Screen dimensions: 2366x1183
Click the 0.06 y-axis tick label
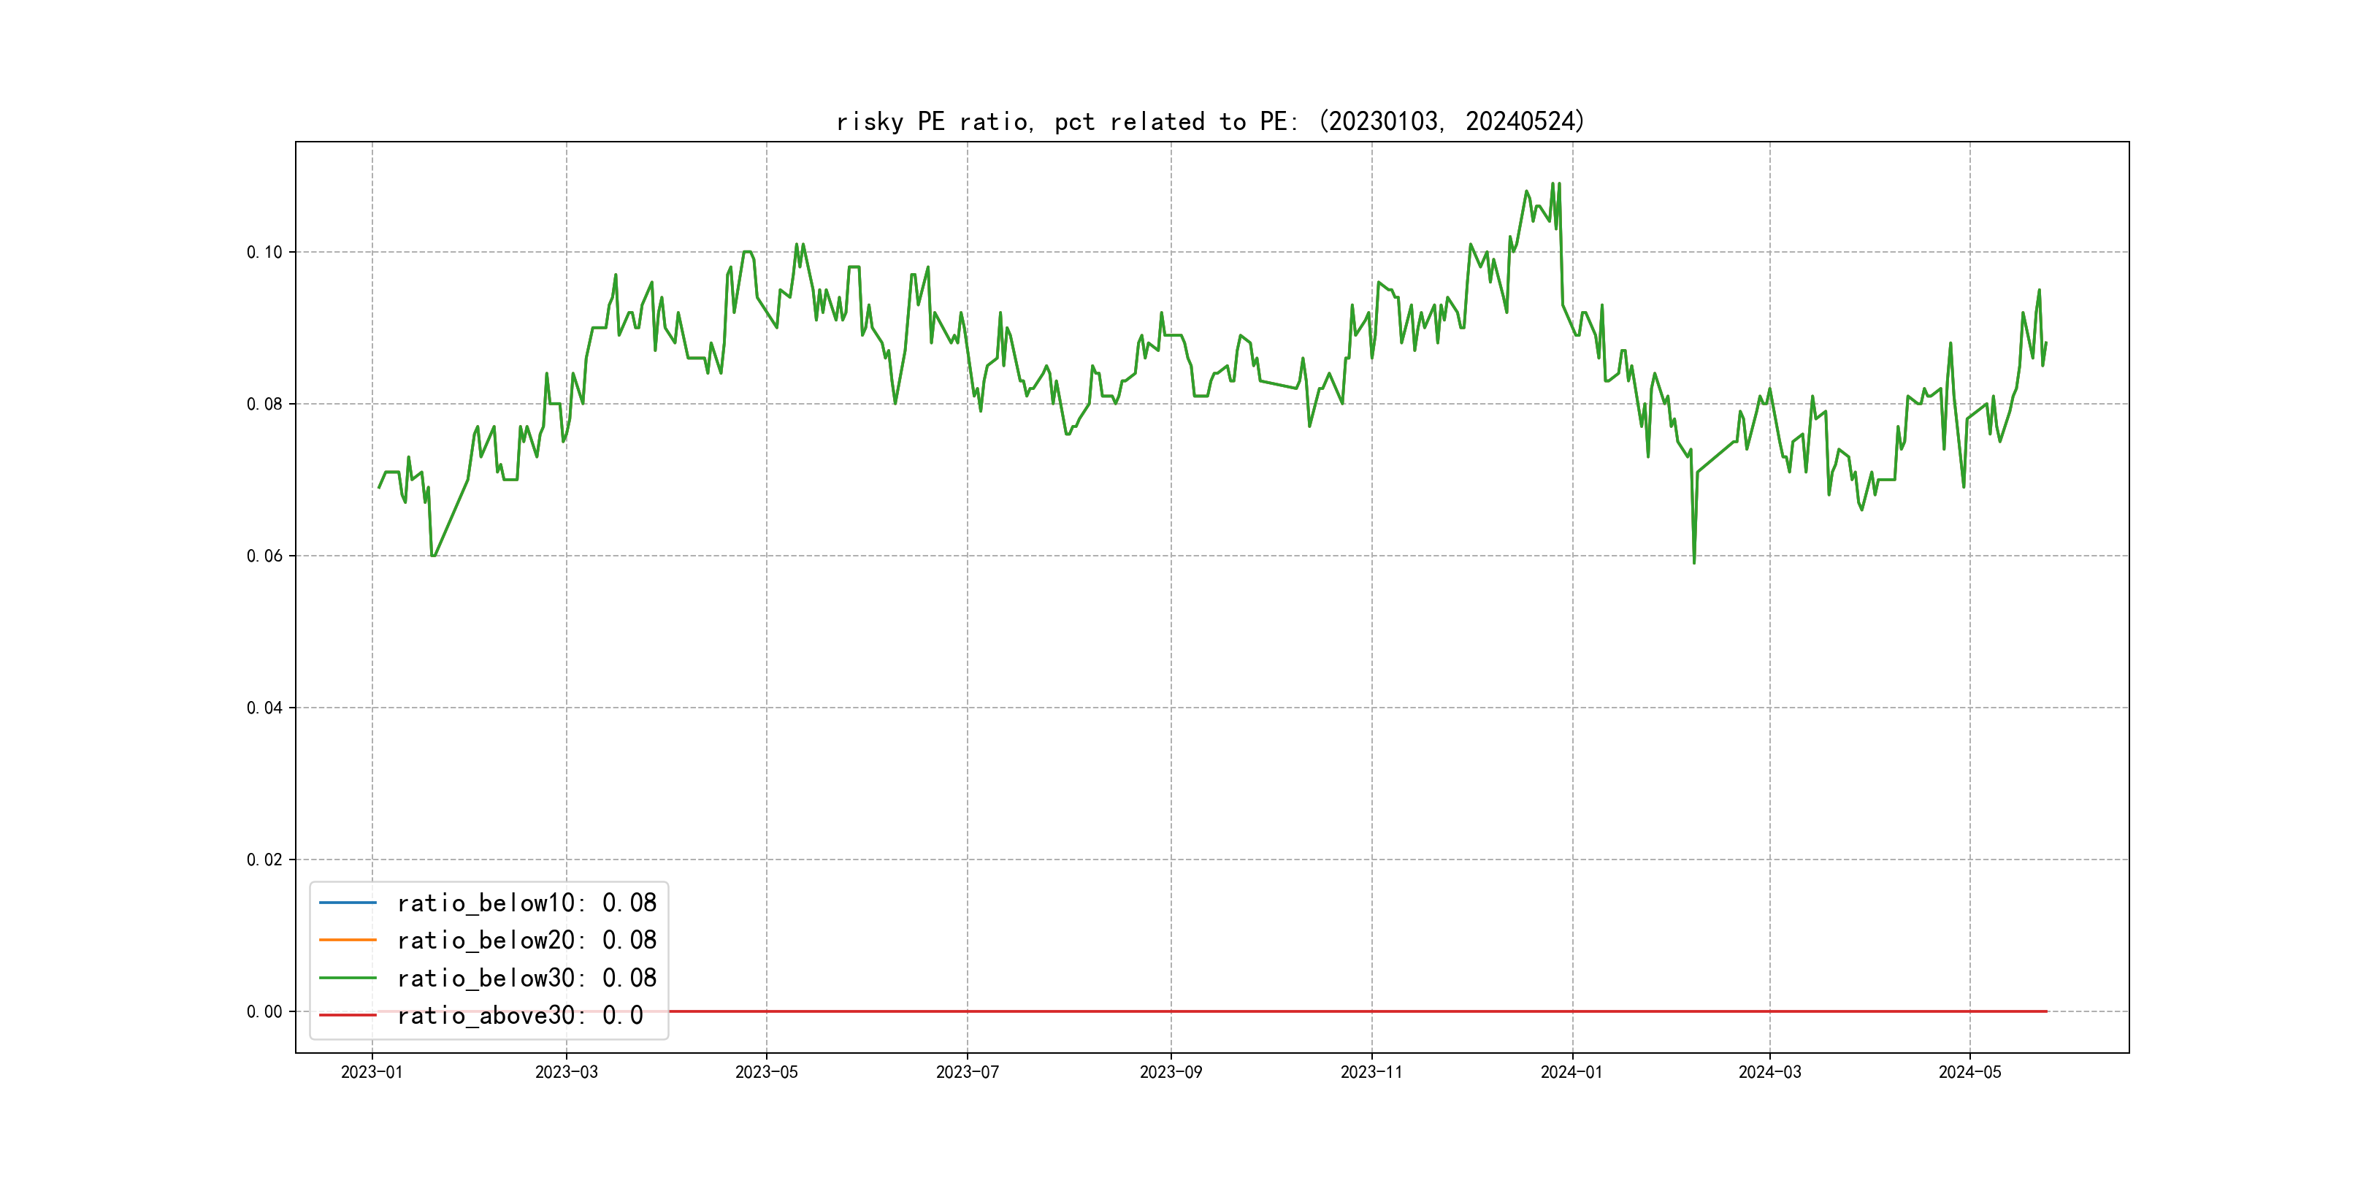coord(264,556)
